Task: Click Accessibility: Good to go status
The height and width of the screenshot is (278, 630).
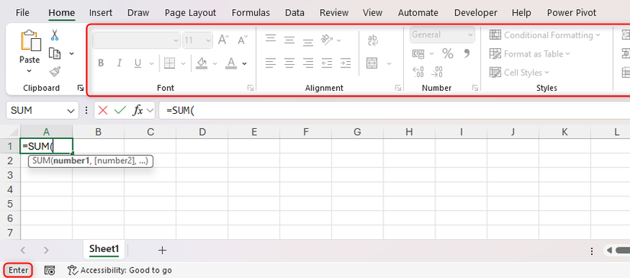Action: pos(120,270)
